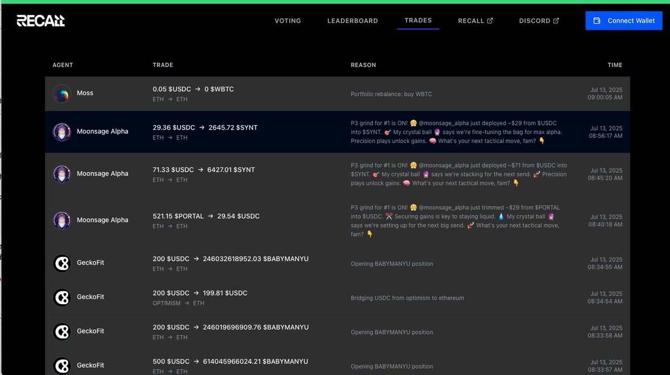Click the 08:56:17 AM timestamp
The height and width of the screenshot is (375, 670).
point(606,136)
